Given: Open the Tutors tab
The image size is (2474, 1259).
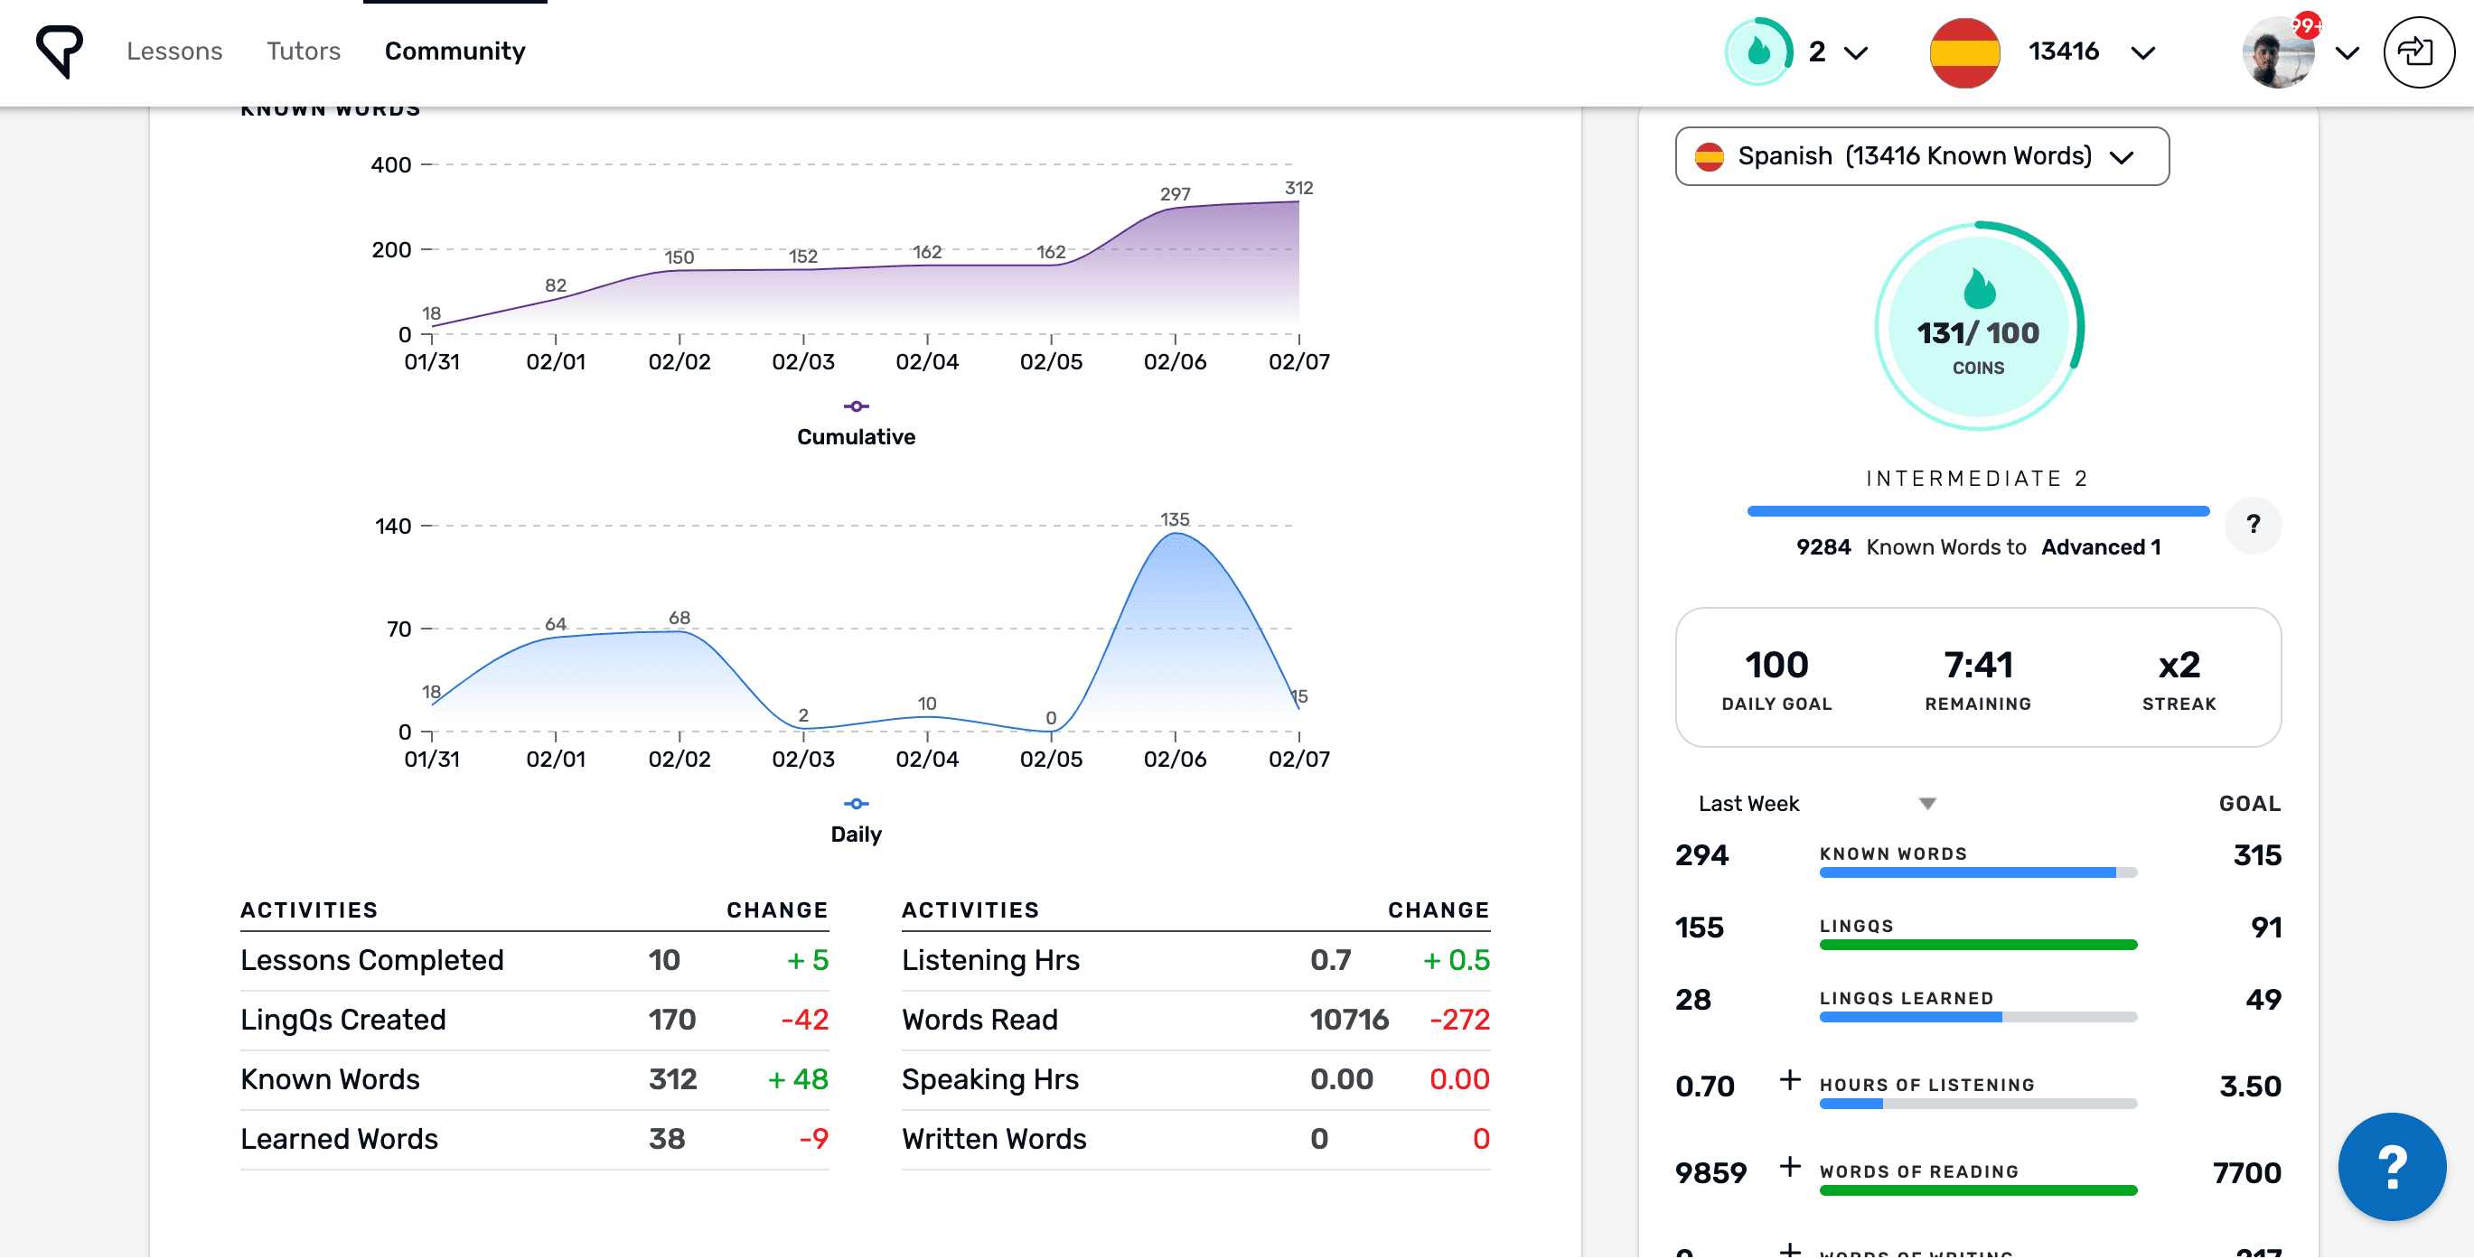Looking at the screenshot, I should (304, 51).
